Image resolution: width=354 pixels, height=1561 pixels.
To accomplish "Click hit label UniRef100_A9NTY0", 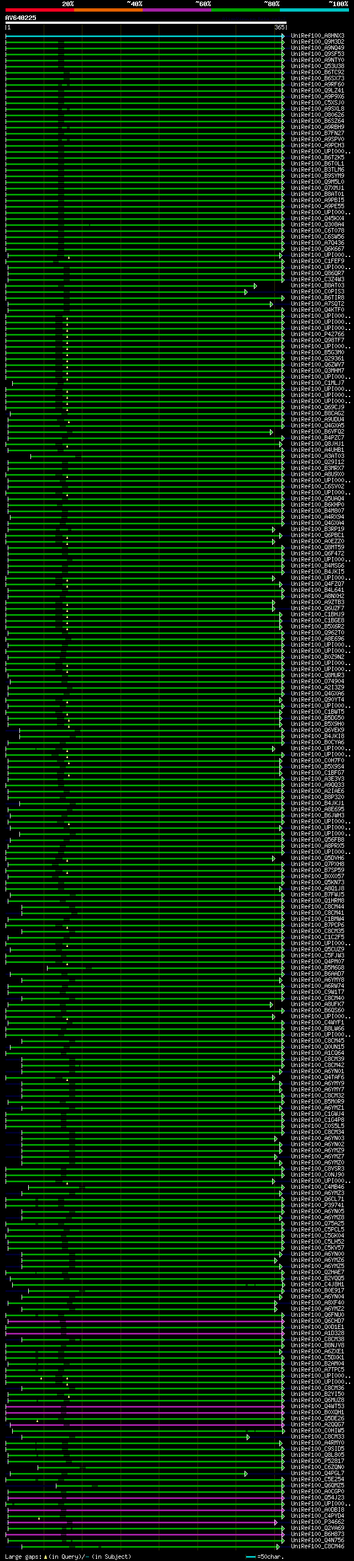I will click(317, 60).
